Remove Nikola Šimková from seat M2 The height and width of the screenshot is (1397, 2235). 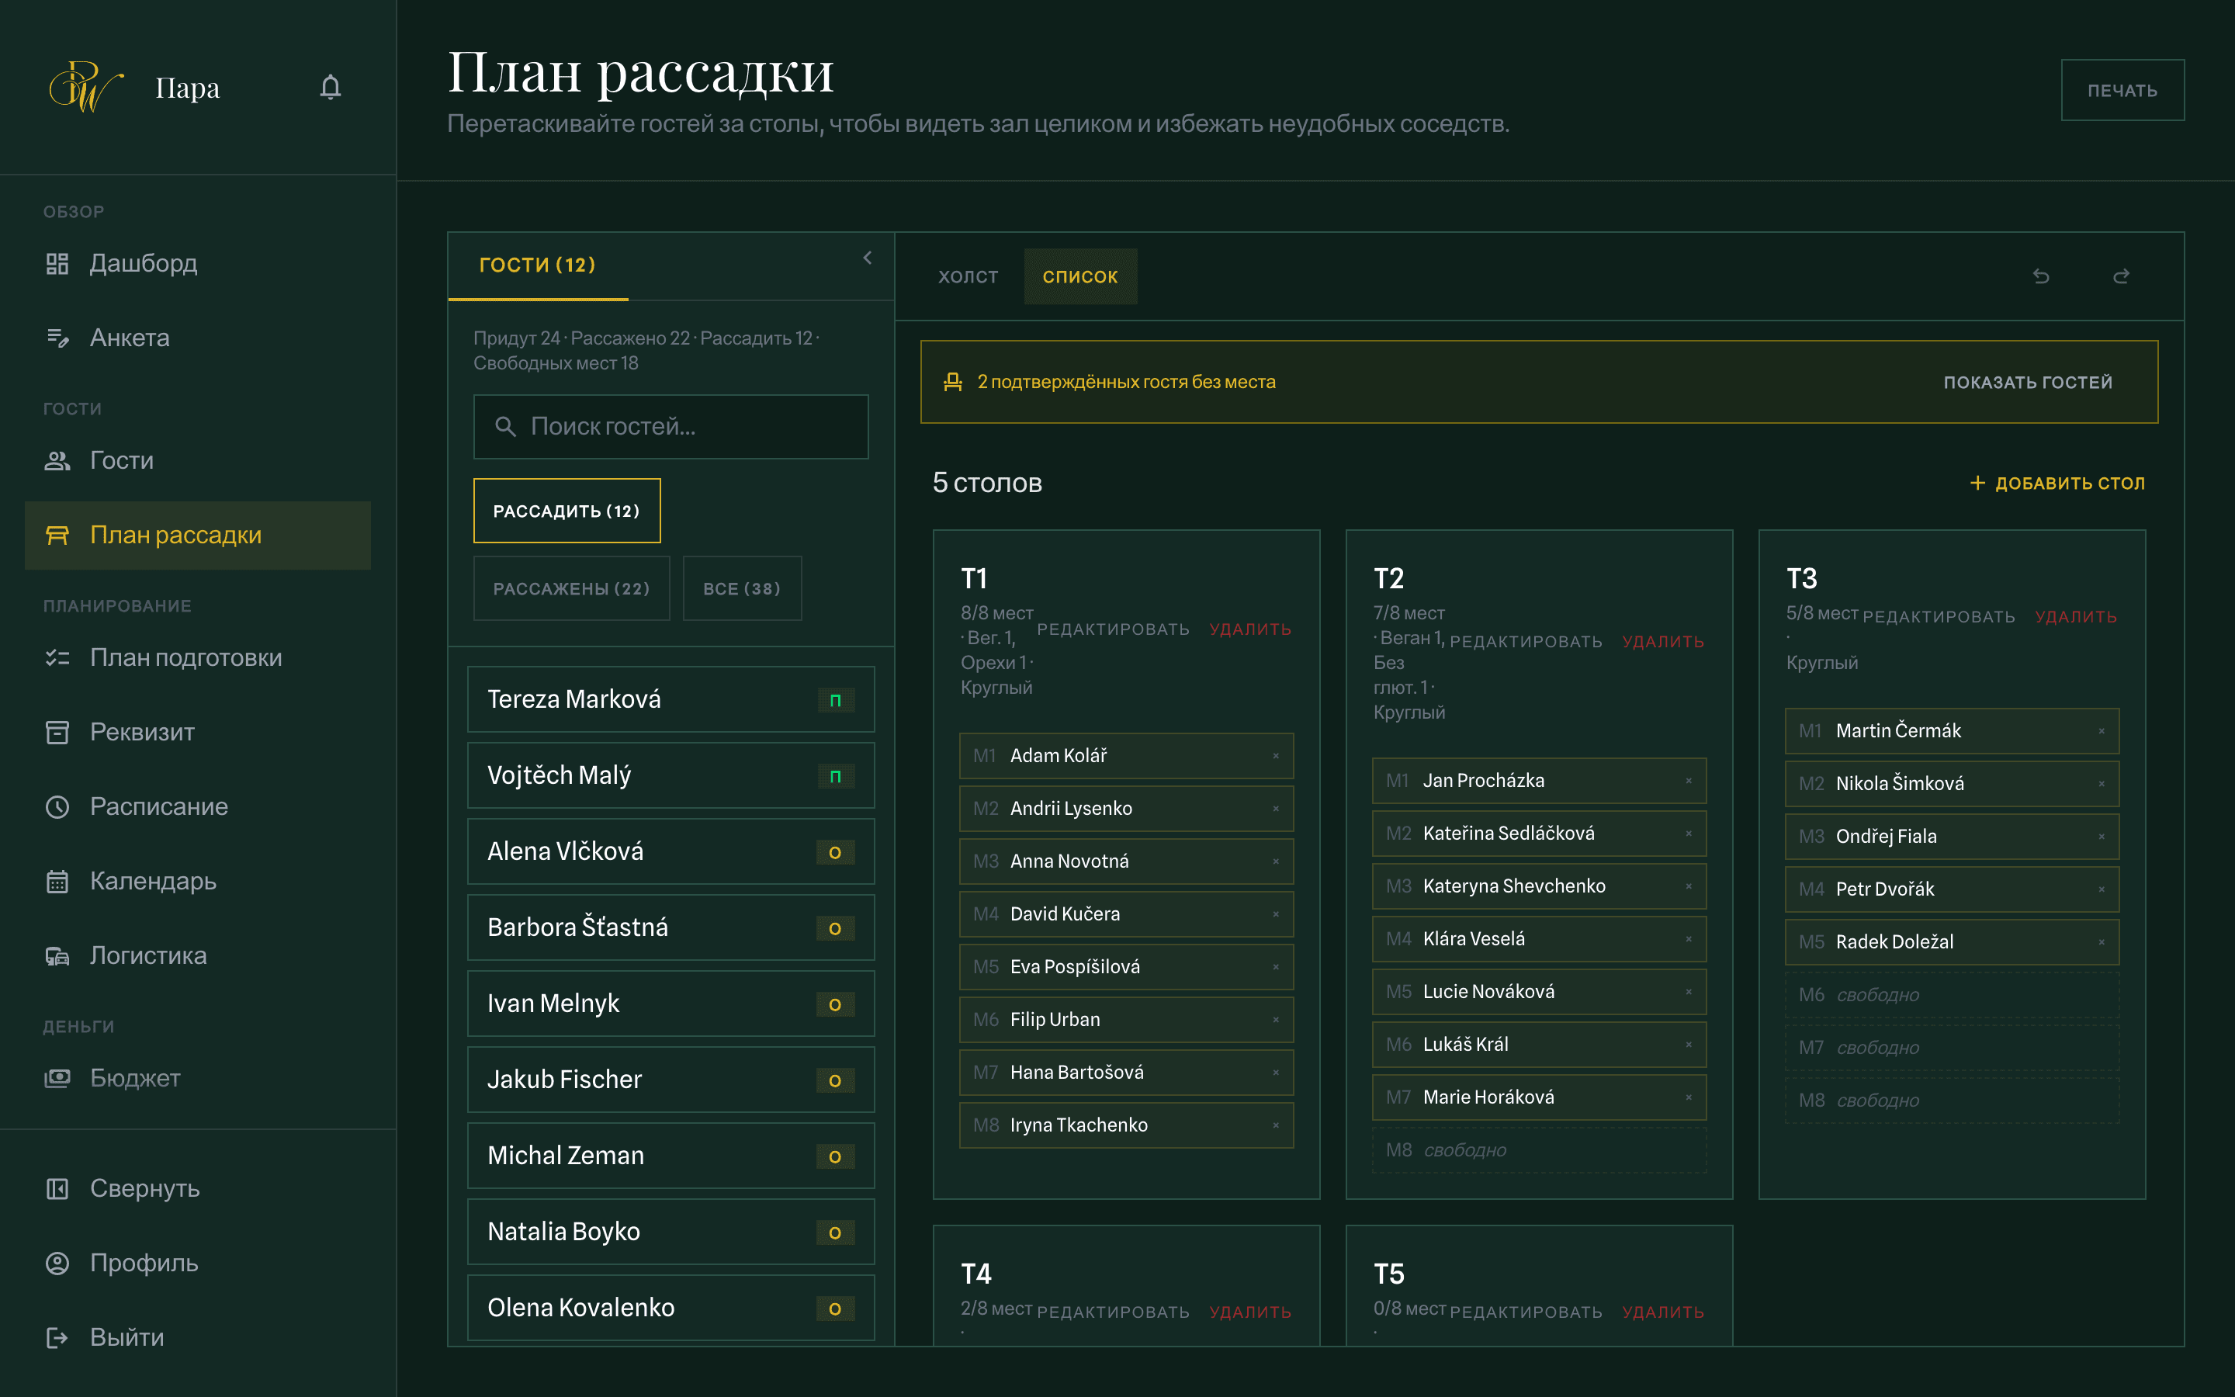pyautogui.click(x=2101, y=784)
